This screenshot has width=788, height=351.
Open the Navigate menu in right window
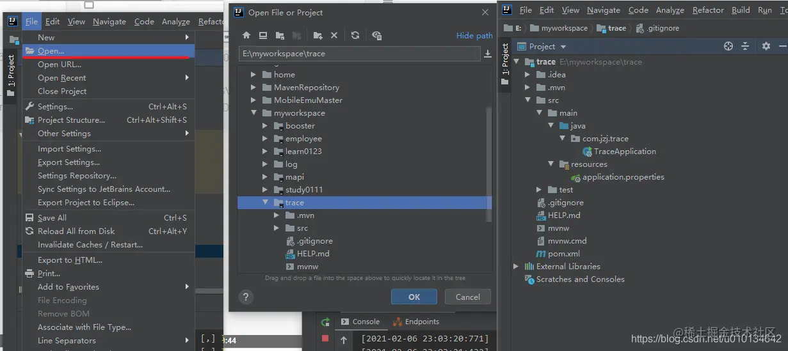click(x=603, y=10)
